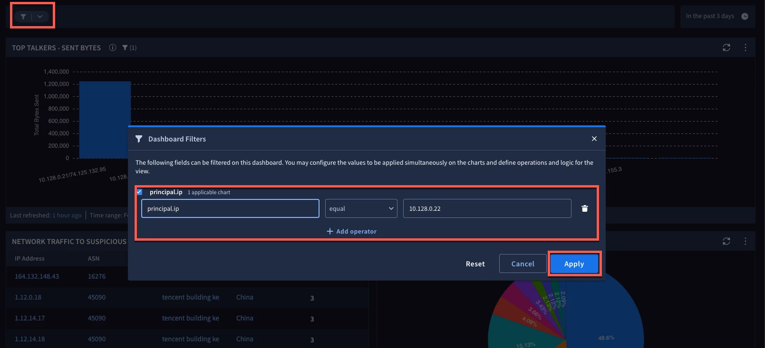
Task: Click the TOP TALKERS - SENT BYTES title
Action: [56, 47]
